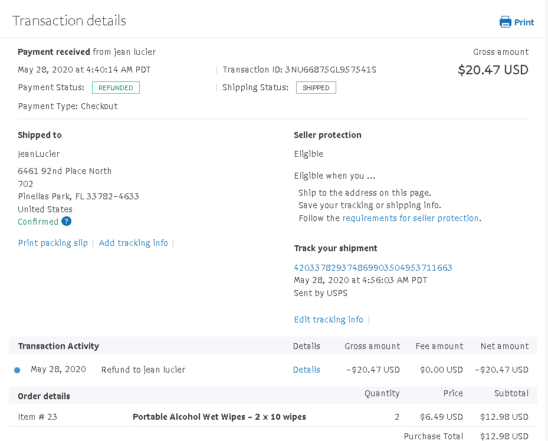Choose Edit tracking info
This screenshot has height=441, width=548.
329,320
